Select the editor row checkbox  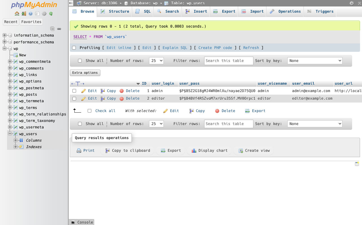[74, 99]
